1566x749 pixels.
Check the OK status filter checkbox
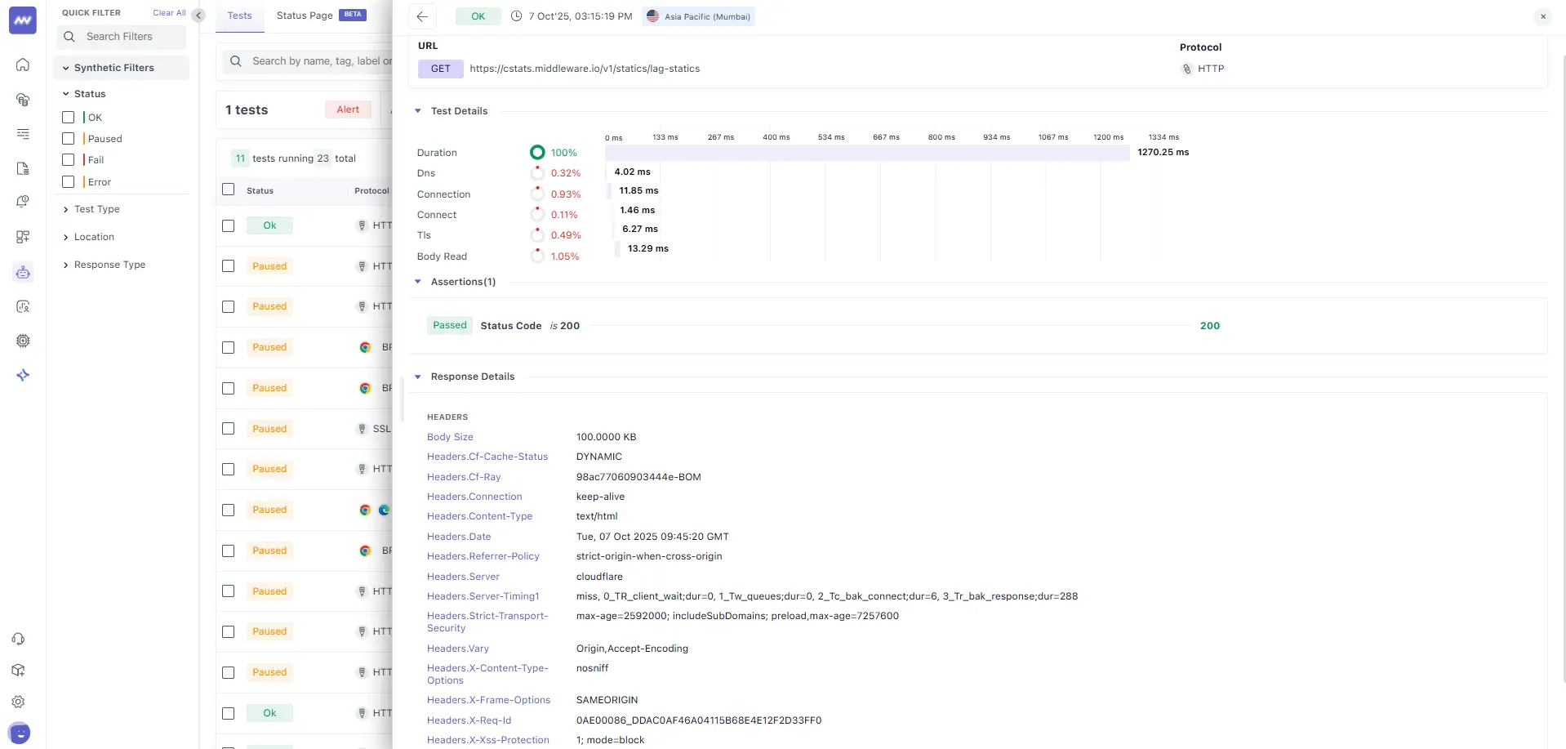click(68, 117)
